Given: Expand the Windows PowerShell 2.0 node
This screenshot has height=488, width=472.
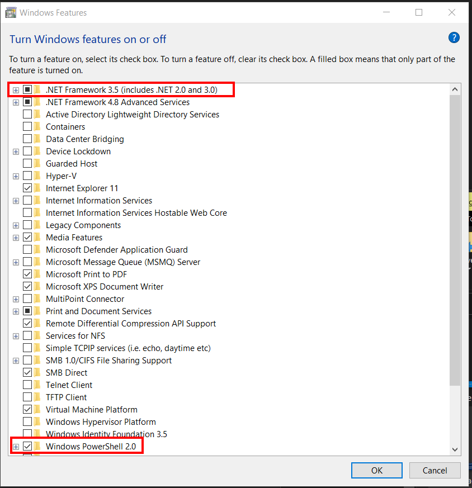Looking at the screenshot, I should click(x=16, y=447).
